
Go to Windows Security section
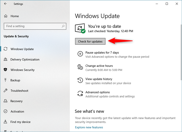(22, 70)
